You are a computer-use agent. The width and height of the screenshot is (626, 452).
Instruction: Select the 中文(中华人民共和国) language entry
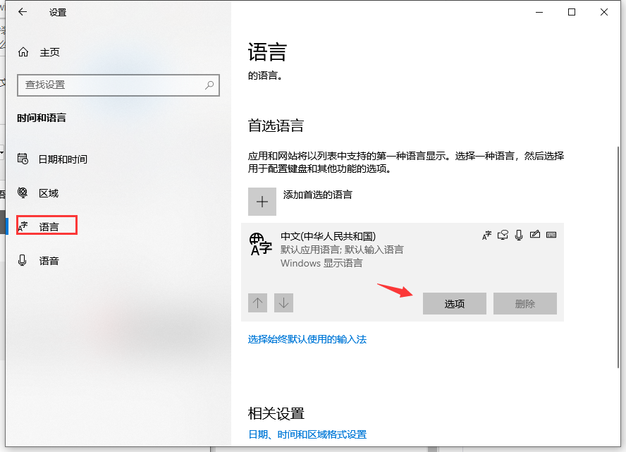click(328, 236)
